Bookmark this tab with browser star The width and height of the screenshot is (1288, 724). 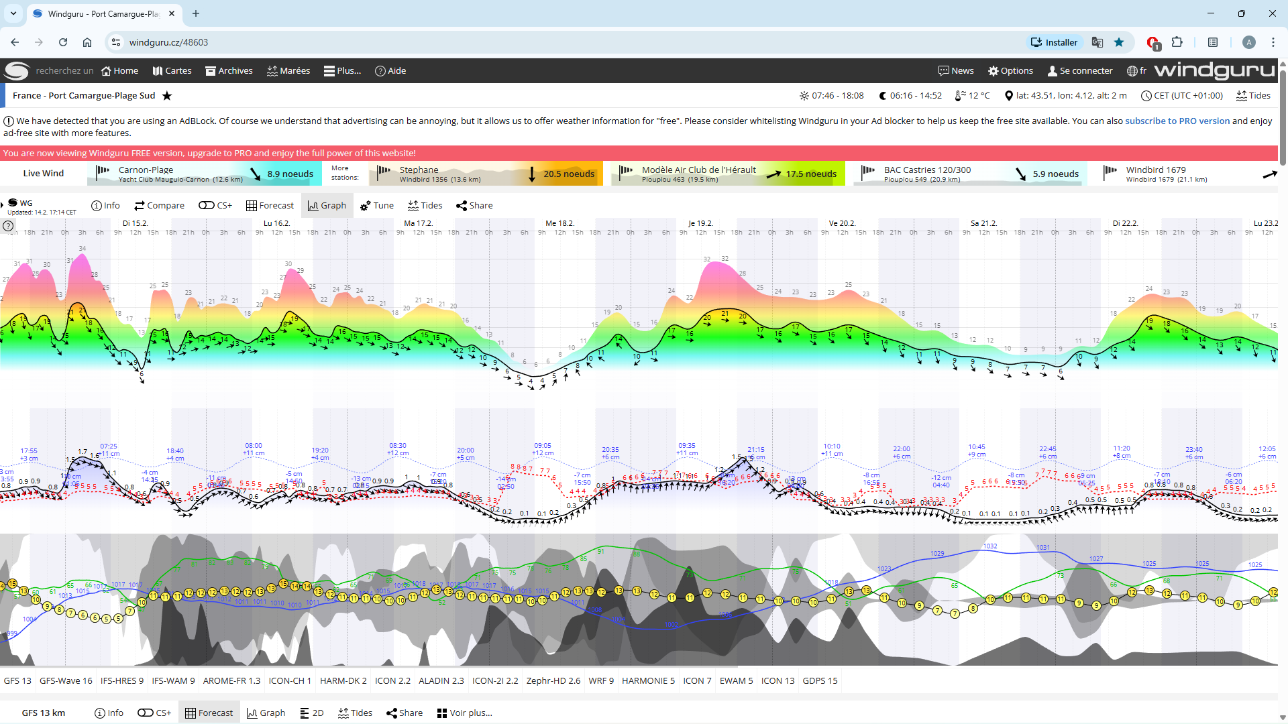click(1119, 42)
